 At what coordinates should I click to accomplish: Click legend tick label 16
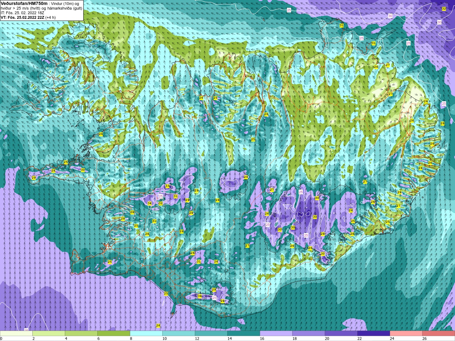coord(262,339)
